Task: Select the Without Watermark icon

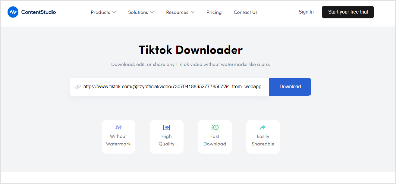Action: [x=118, y=127]
